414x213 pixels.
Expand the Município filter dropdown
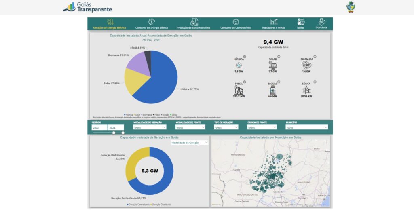click(306, 127)
